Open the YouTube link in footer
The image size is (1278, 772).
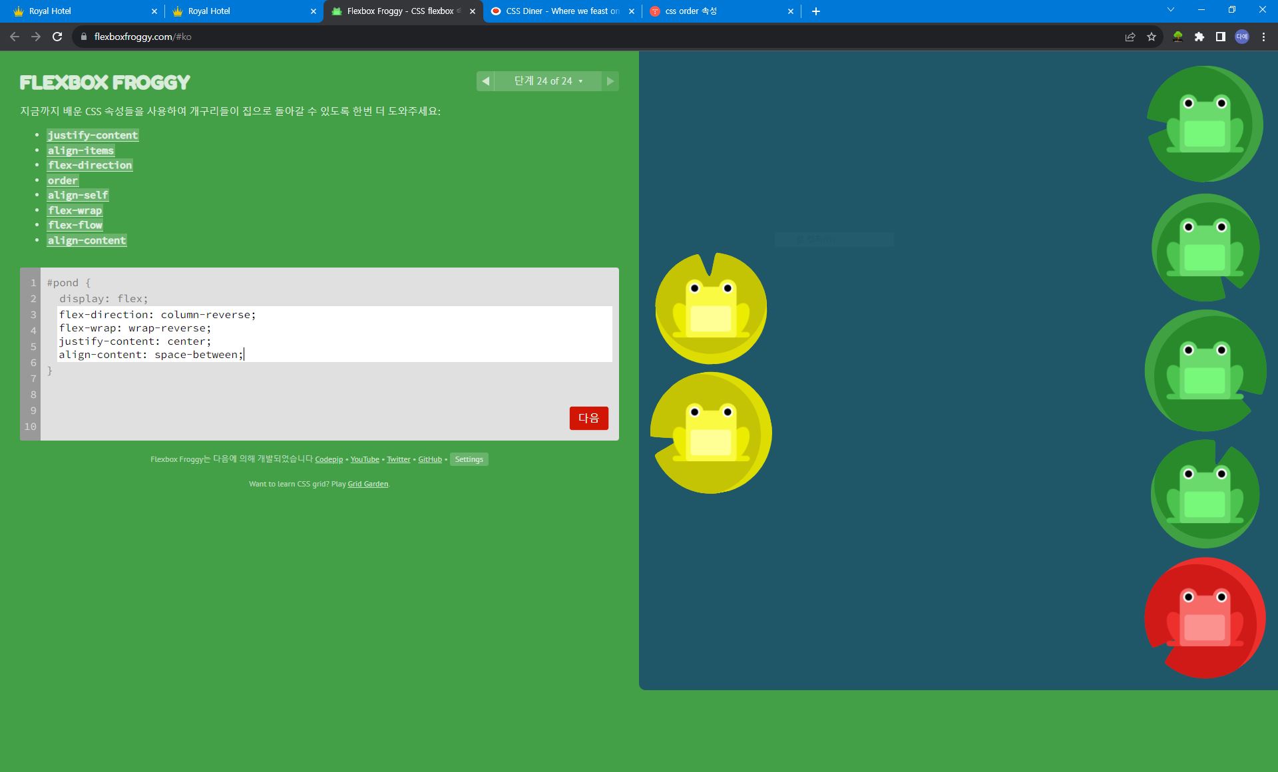click(x=365, y=459)
